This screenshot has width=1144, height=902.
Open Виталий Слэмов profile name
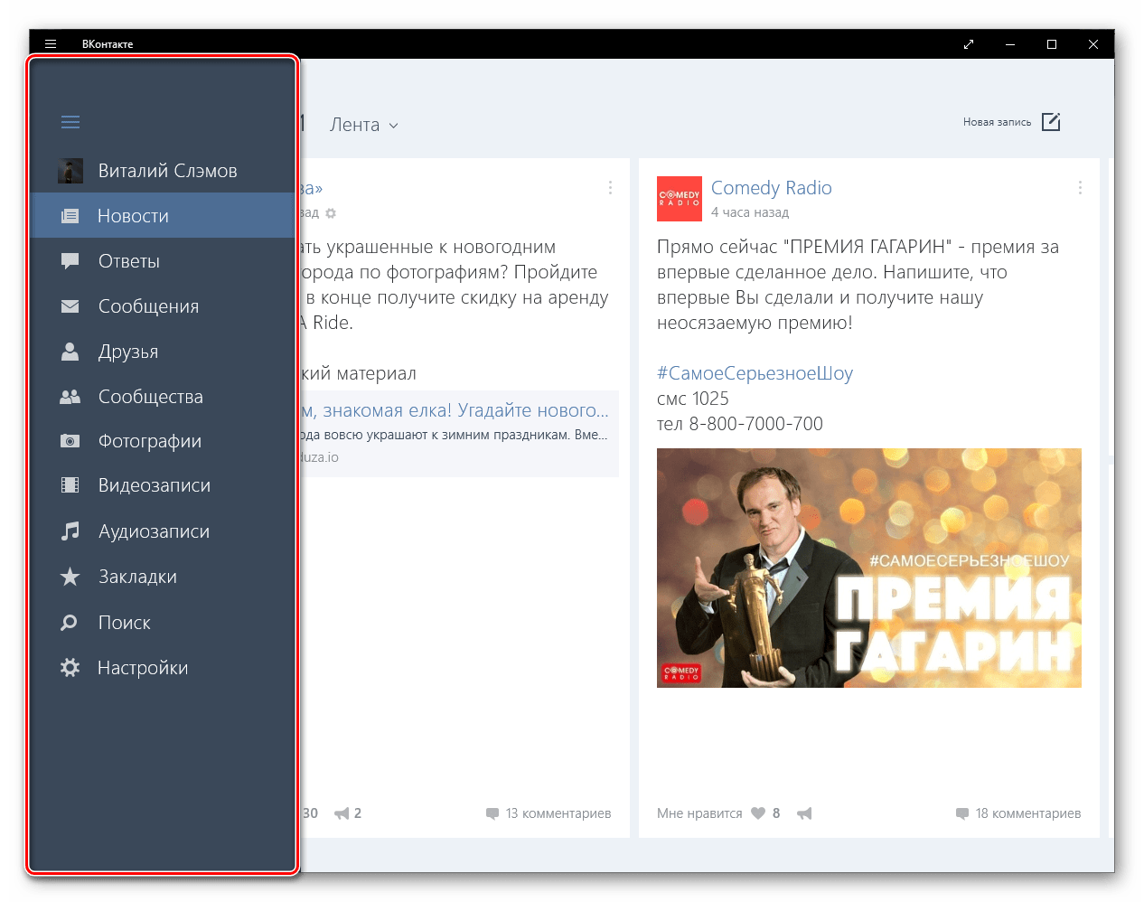pos(168,171)
